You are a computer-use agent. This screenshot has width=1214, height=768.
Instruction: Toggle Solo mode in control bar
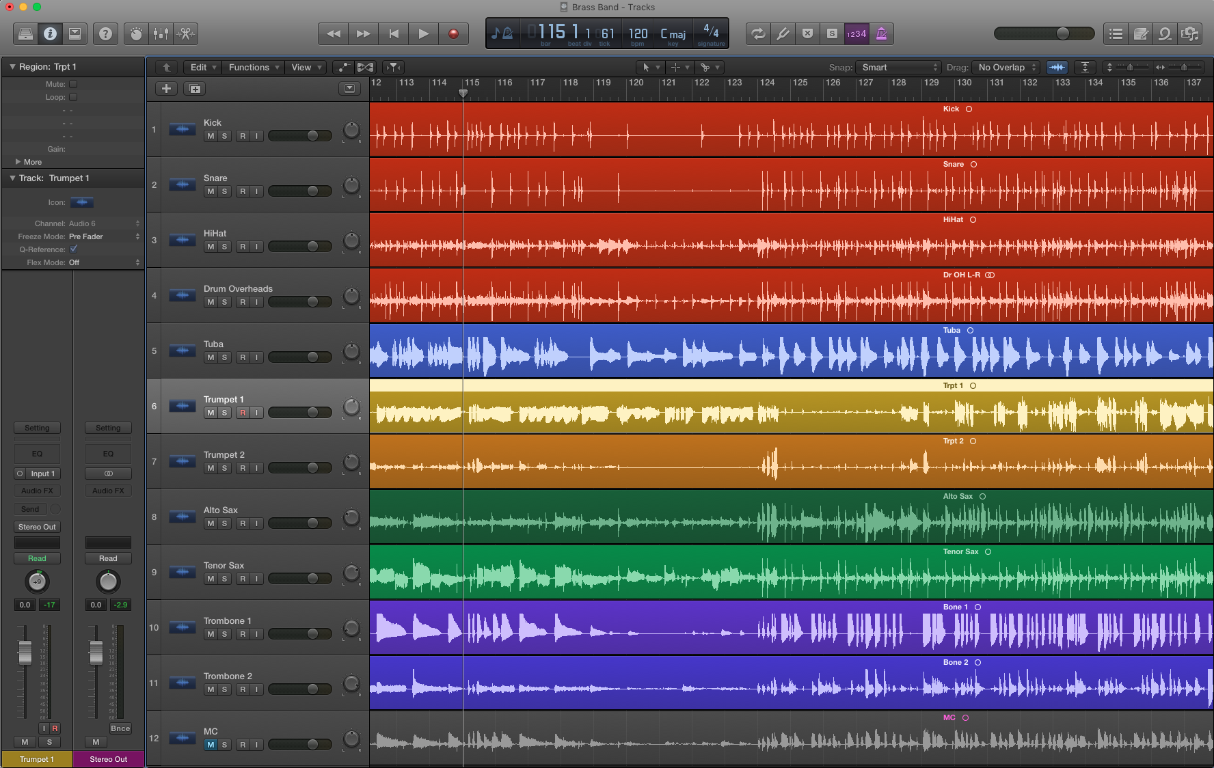tap(832, 33)
